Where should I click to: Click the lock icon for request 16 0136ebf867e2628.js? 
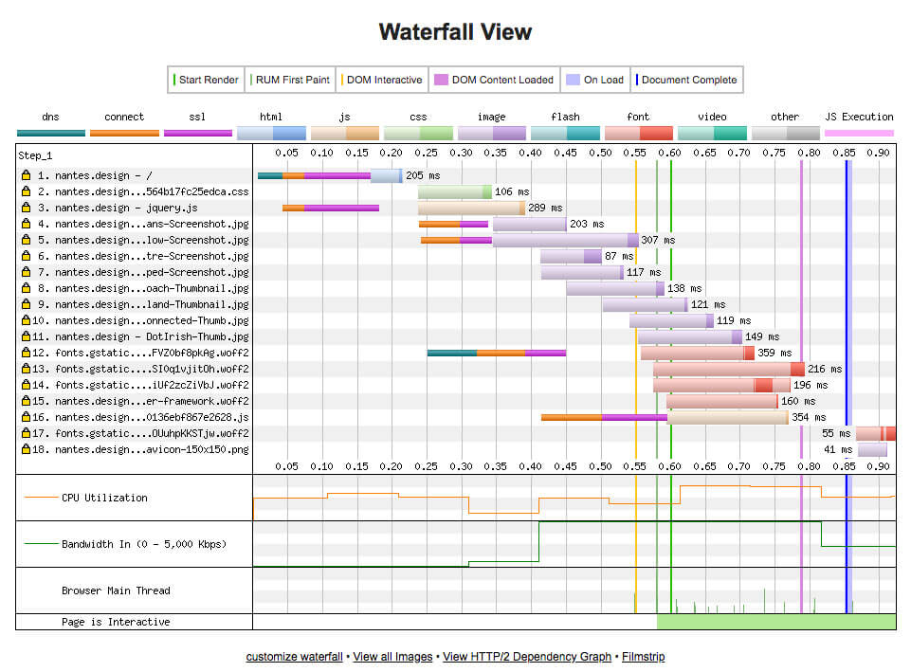coord(26,416)
